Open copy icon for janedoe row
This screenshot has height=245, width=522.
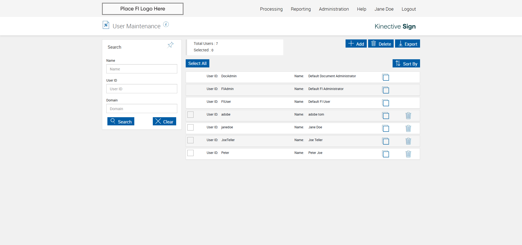pos(386,128)
